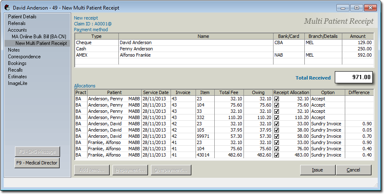The width and height of the screenshot is (384, 194).
Task: Open Patient Details in the sidebar
Action: tap(22, 17)
